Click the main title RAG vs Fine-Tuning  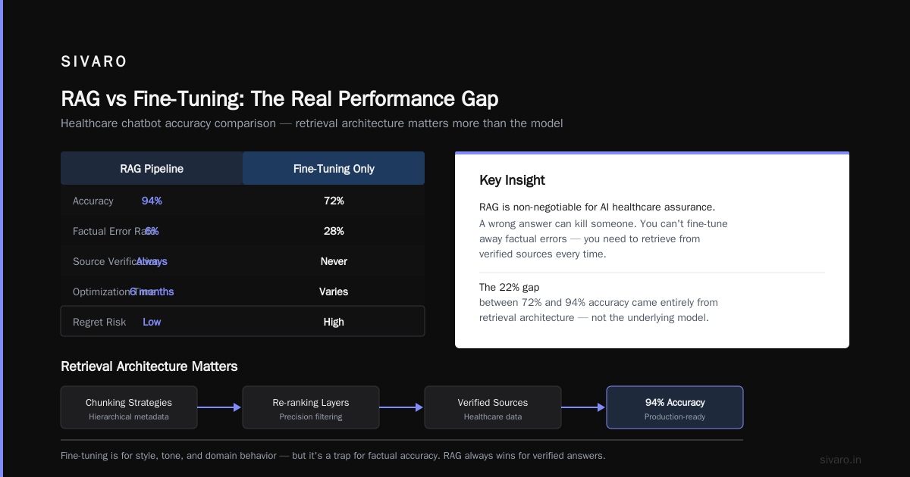pos(280,99)
